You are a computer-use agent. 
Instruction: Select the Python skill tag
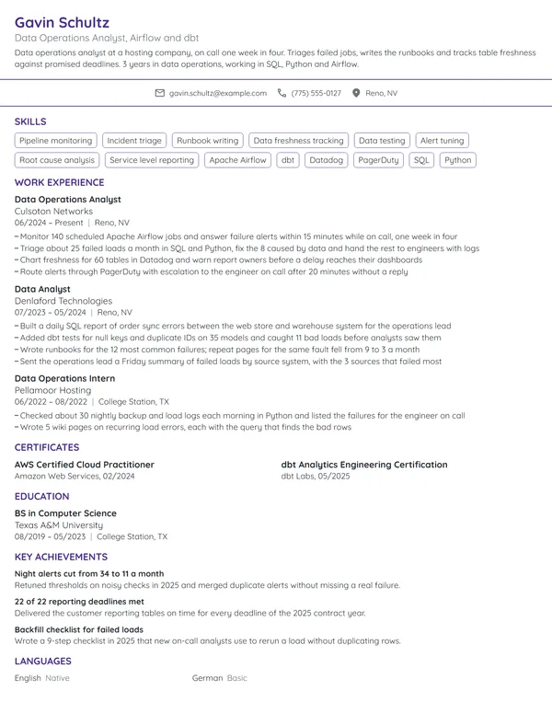click(x=458, y=160)
